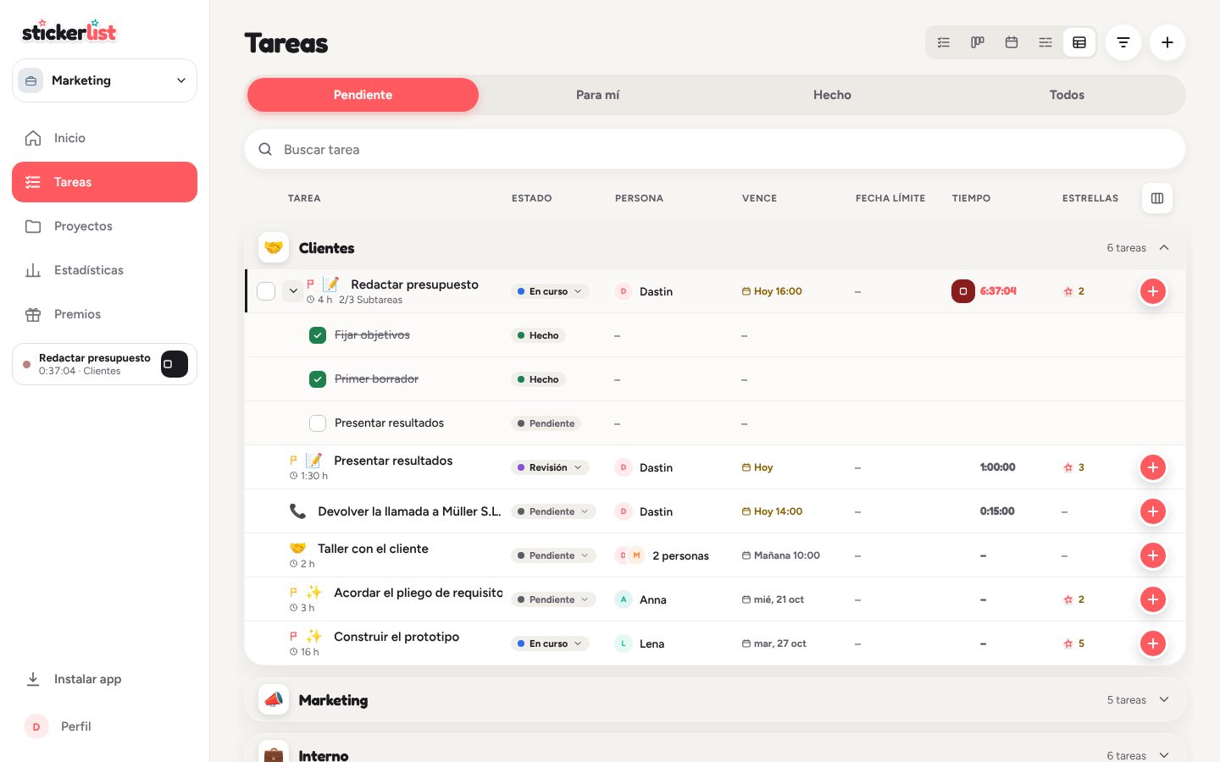This screenshot has height=762, width=1220.
Task: Open the filter icon button
Action: (1123, 42)
